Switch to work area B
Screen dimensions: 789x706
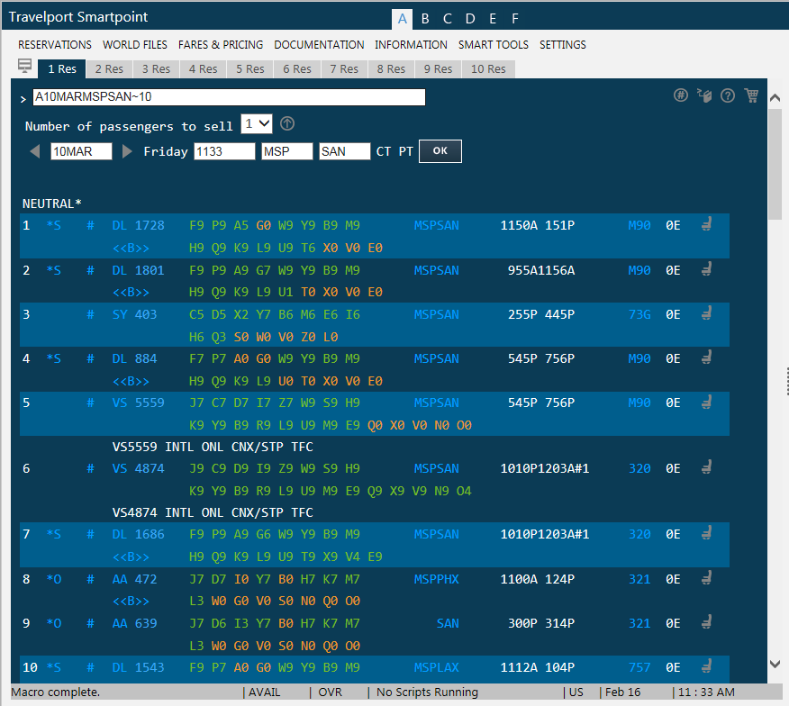click(425, 19)
